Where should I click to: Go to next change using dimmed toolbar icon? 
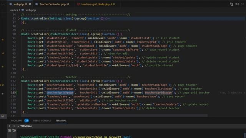point(243,4)
